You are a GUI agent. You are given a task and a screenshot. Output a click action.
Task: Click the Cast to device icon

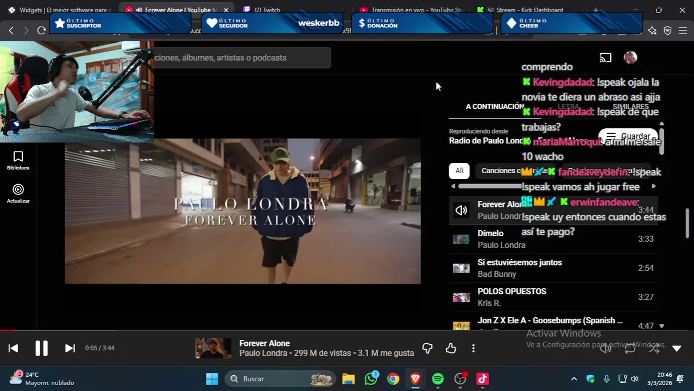pyautogui.click(x=605, y=58)
